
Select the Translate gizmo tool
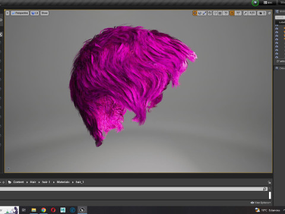point(195,13)
